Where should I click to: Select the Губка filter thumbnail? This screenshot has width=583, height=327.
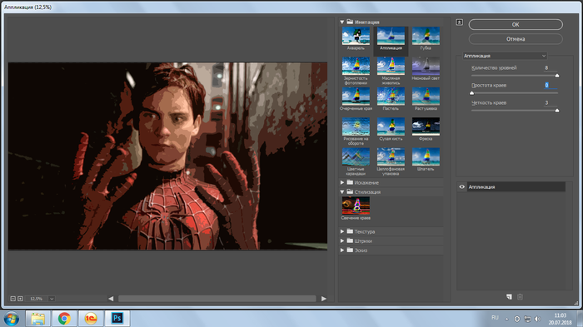(426, 36)
